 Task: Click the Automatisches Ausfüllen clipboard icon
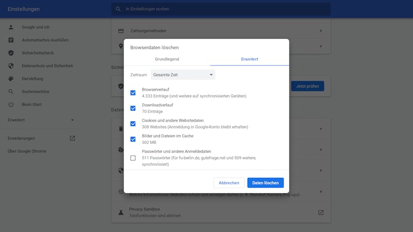coord(11,40)
